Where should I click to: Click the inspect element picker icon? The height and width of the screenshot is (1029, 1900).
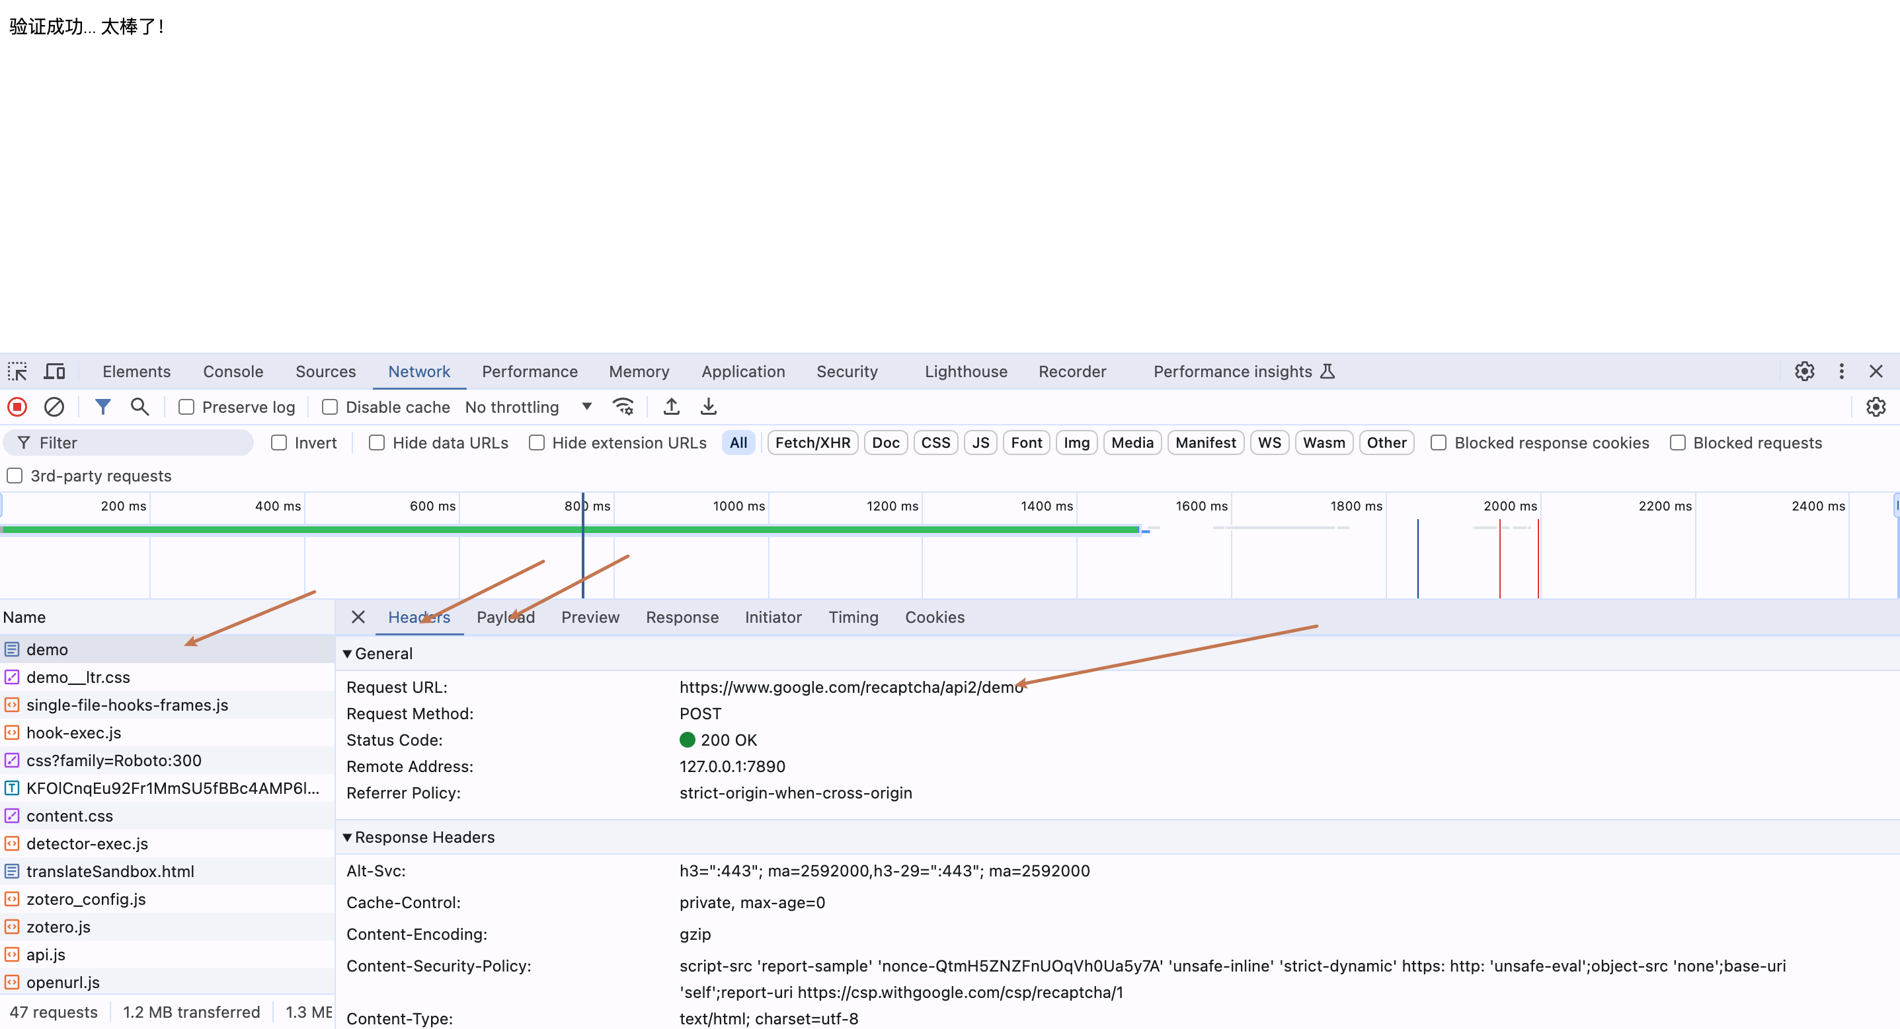[18, 371]
